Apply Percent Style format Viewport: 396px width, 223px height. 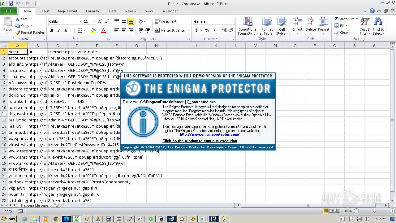pos(207,30)
